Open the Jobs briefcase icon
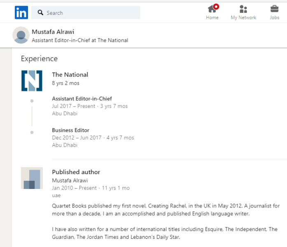This screenshot has height=247, width=287. (x=274, y=9)
